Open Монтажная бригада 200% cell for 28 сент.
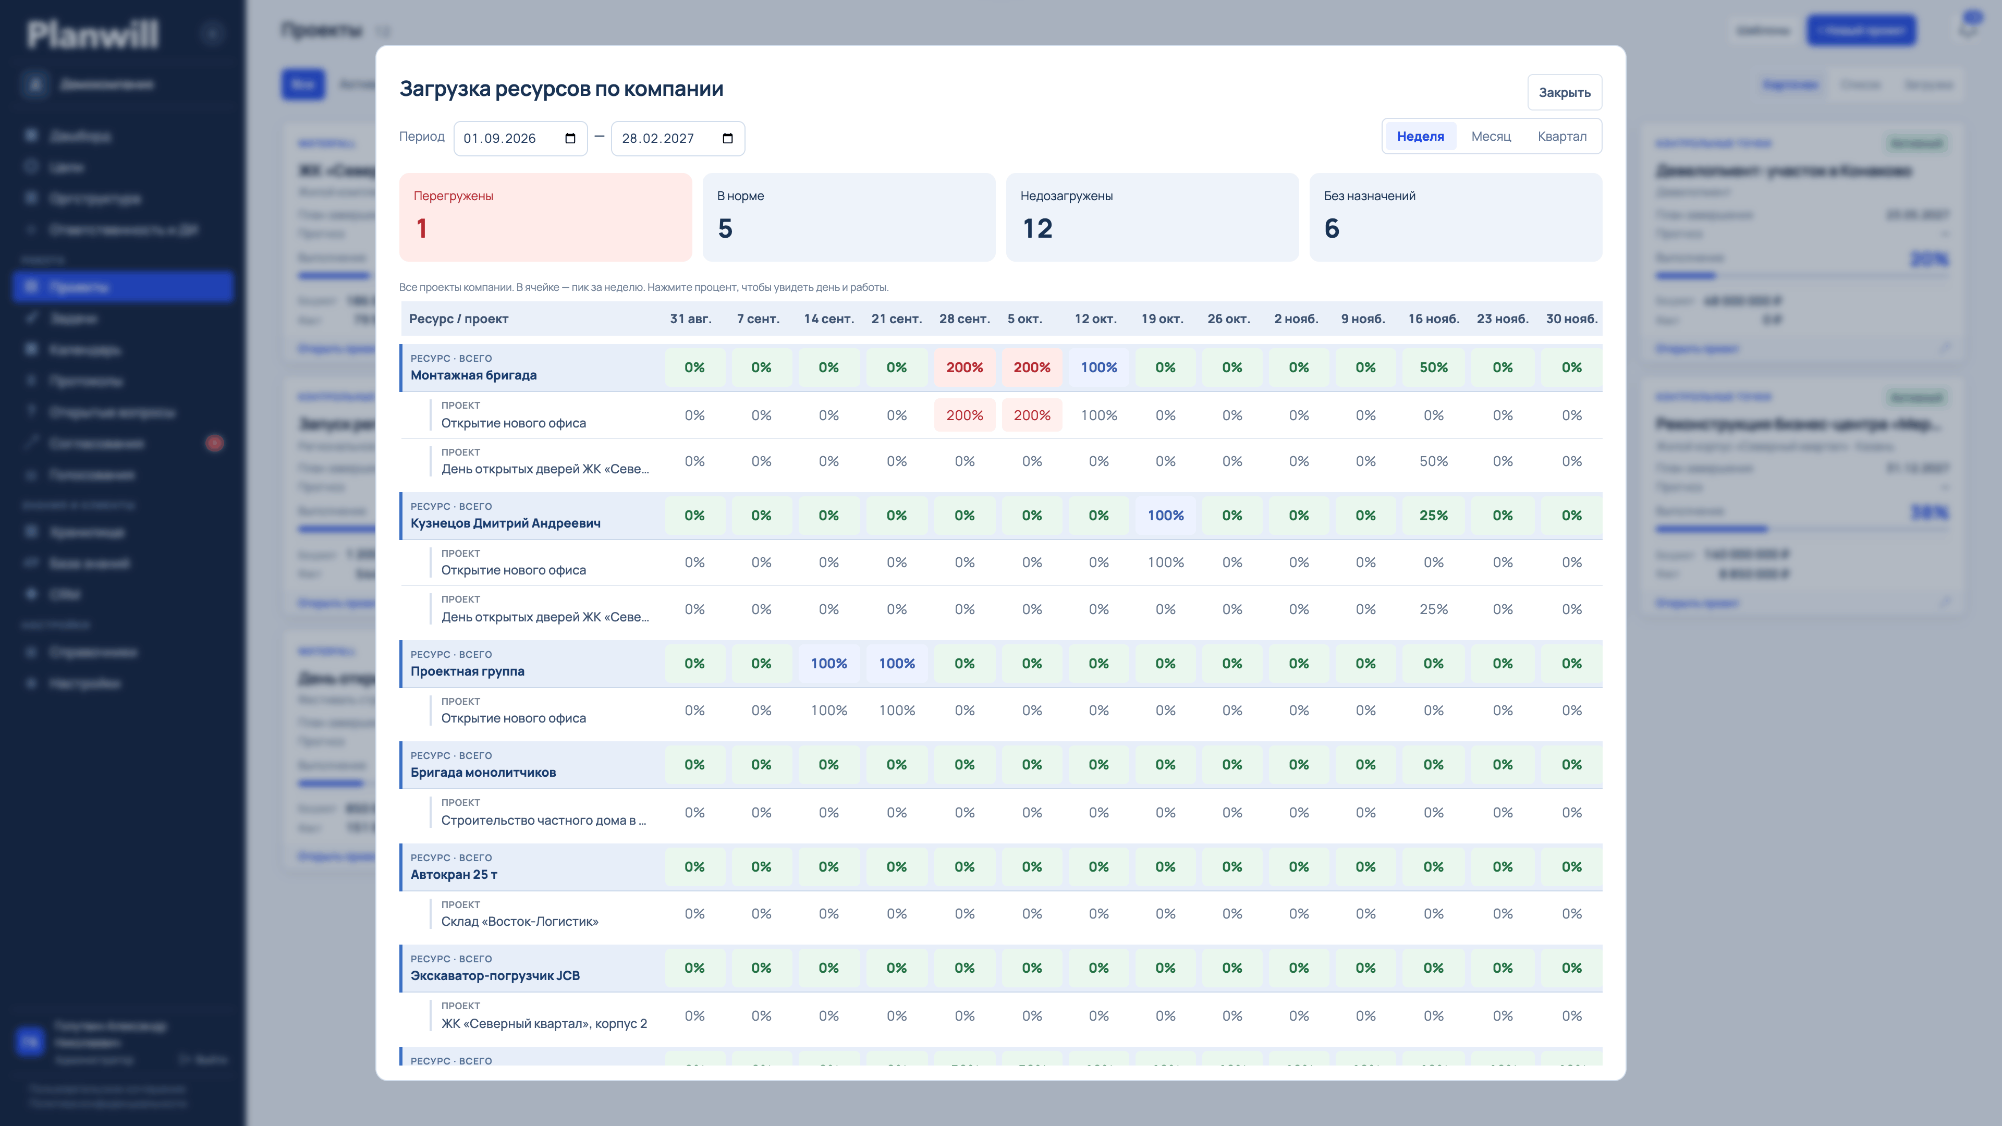This screenshot has width=2002, height=1126. point(965,368)
